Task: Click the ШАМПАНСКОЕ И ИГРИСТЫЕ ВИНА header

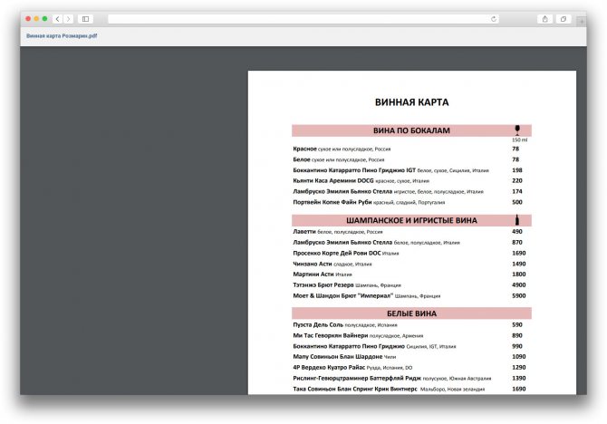Action: pyautogui.click(x=411, y=220)
